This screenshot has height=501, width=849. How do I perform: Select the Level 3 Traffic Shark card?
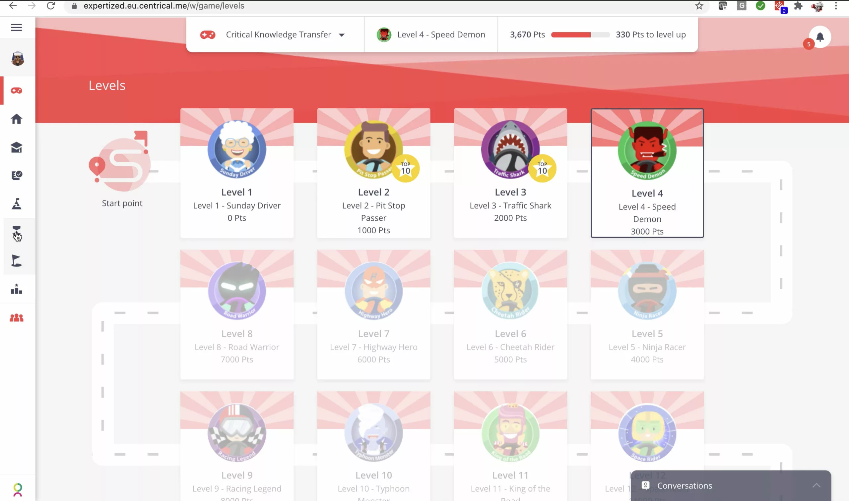(510, 173)
